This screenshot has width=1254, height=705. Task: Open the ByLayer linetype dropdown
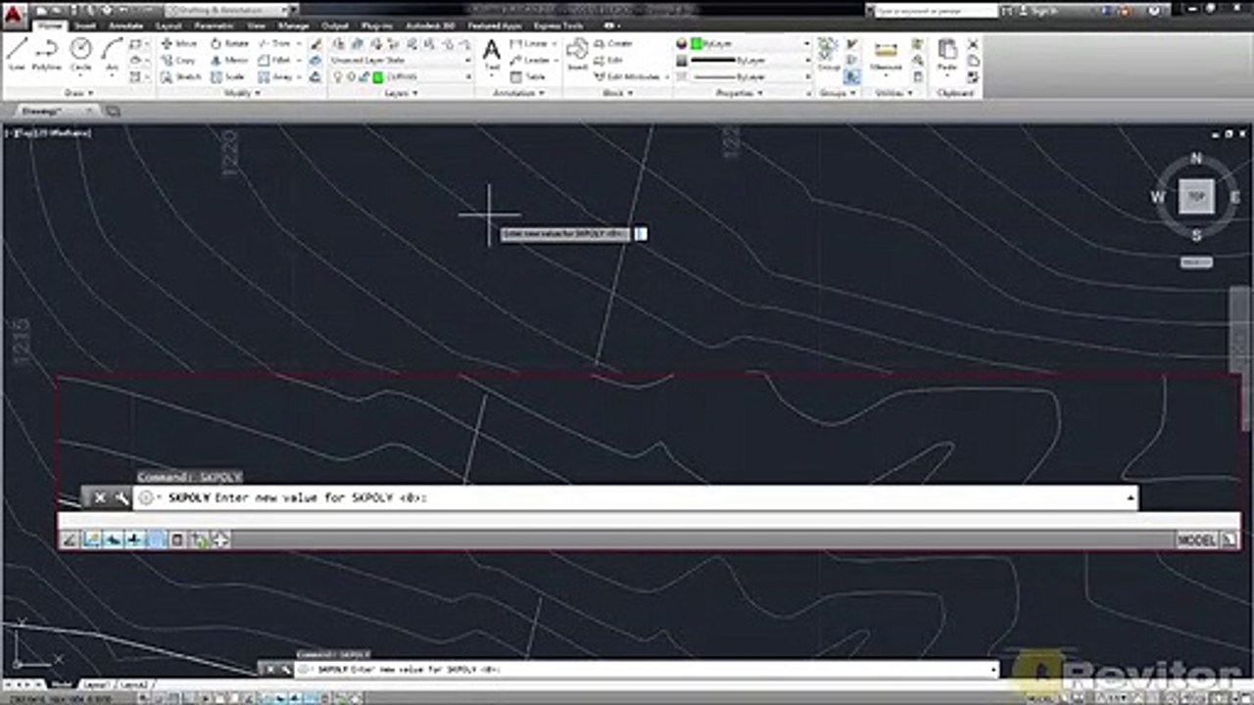point(749,75)
